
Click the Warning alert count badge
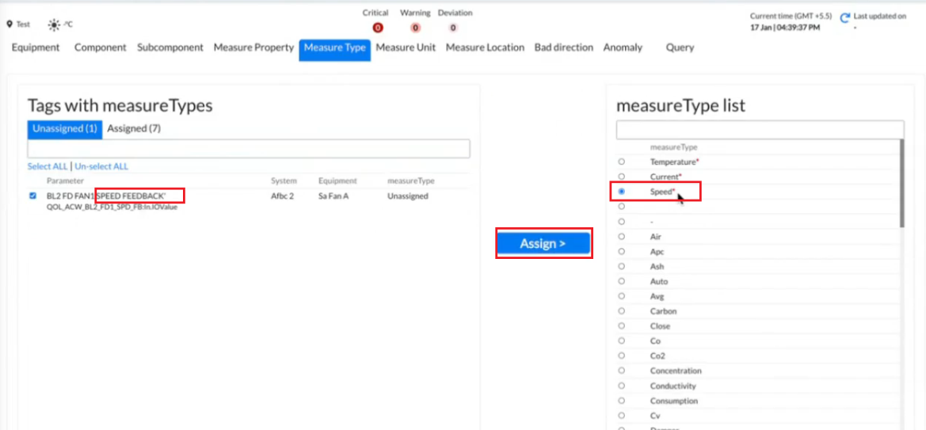click(415, 28)
